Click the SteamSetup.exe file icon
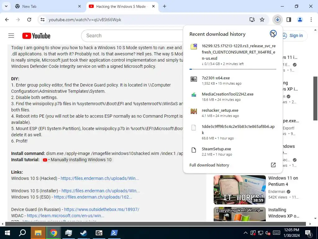 [x=194, y=150]
